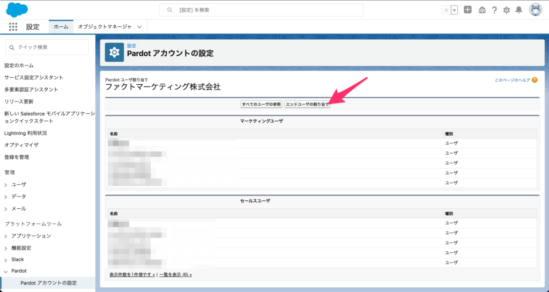
Task: Click the セールスユーザ section title
Action: 255,201
